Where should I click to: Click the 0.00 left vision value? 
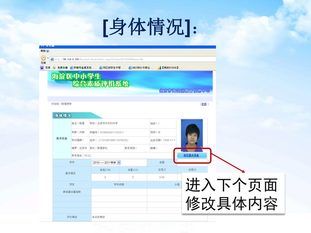pos(162,177)
